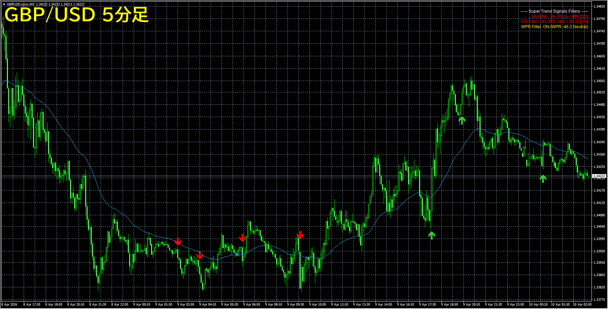The width and height of the screenshot is (608, 309).
Task: Click the green up arrow near 10 Apr 00:10
Action: click(543, 179)
